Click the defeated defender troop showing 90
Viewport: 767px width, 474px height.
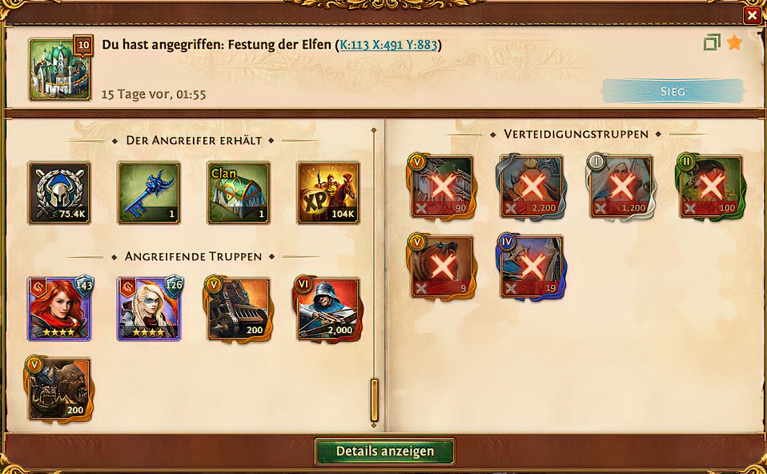(x=442, y=187)
